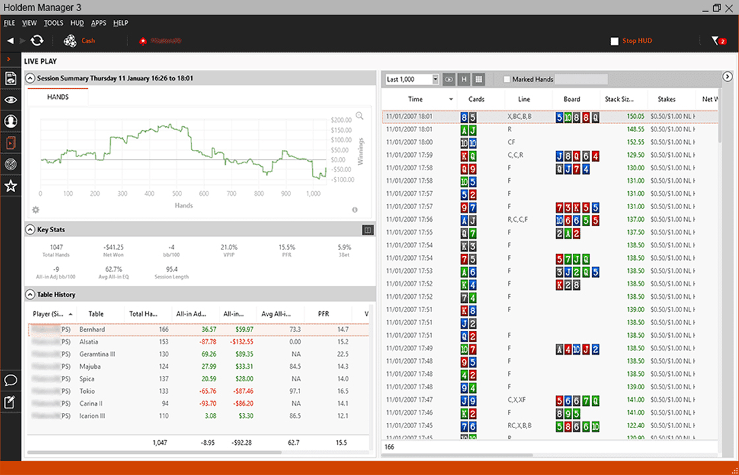The height and width of the screenshot is (475, 739).
Task: Open the target circle sidebar icon
Action: click(x=11, y=164)
